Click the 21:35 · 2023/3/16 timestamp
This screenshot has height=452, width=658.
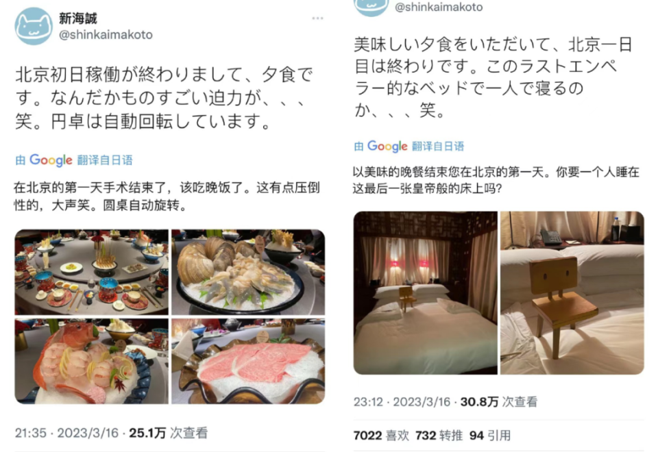click(66, 433)
